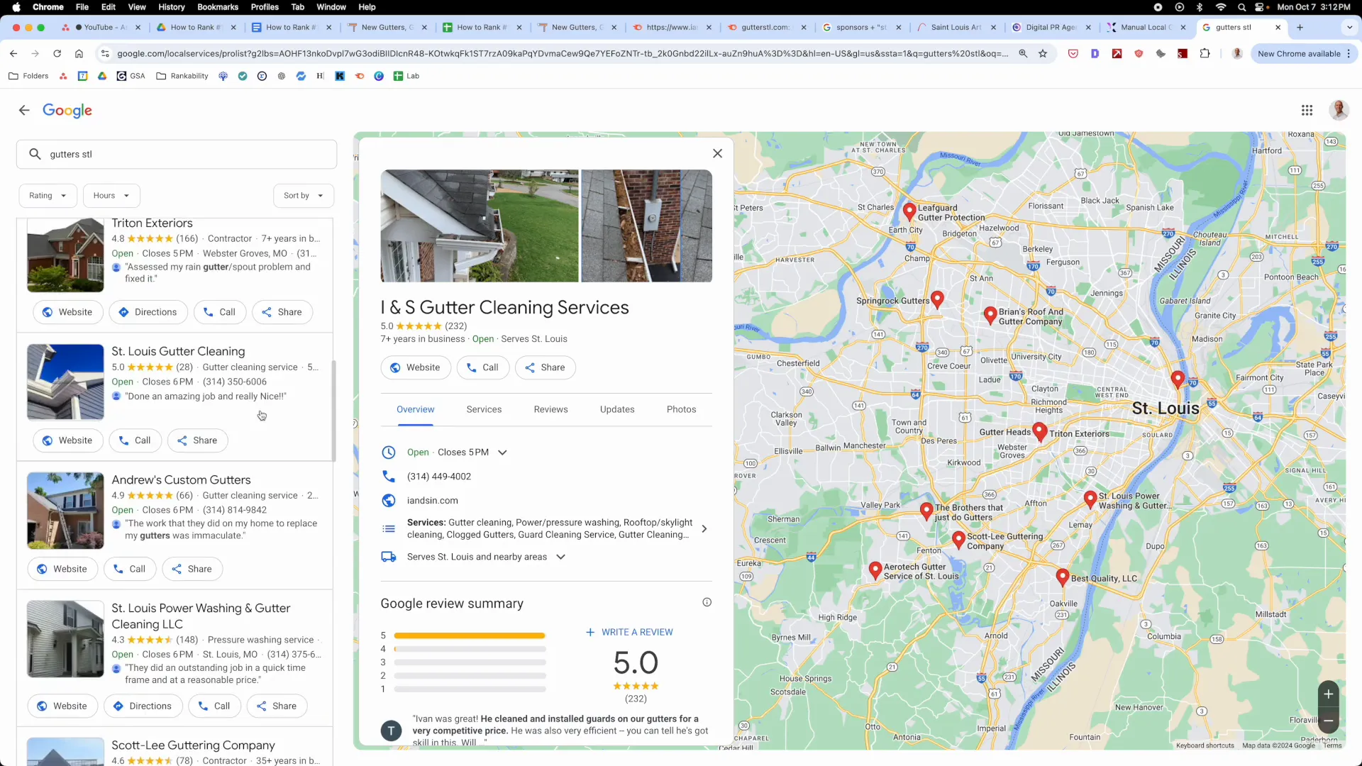Switch to the Saint Louis Art browser tab
The image size is (1362, 766).
click(x=956, y=28)
